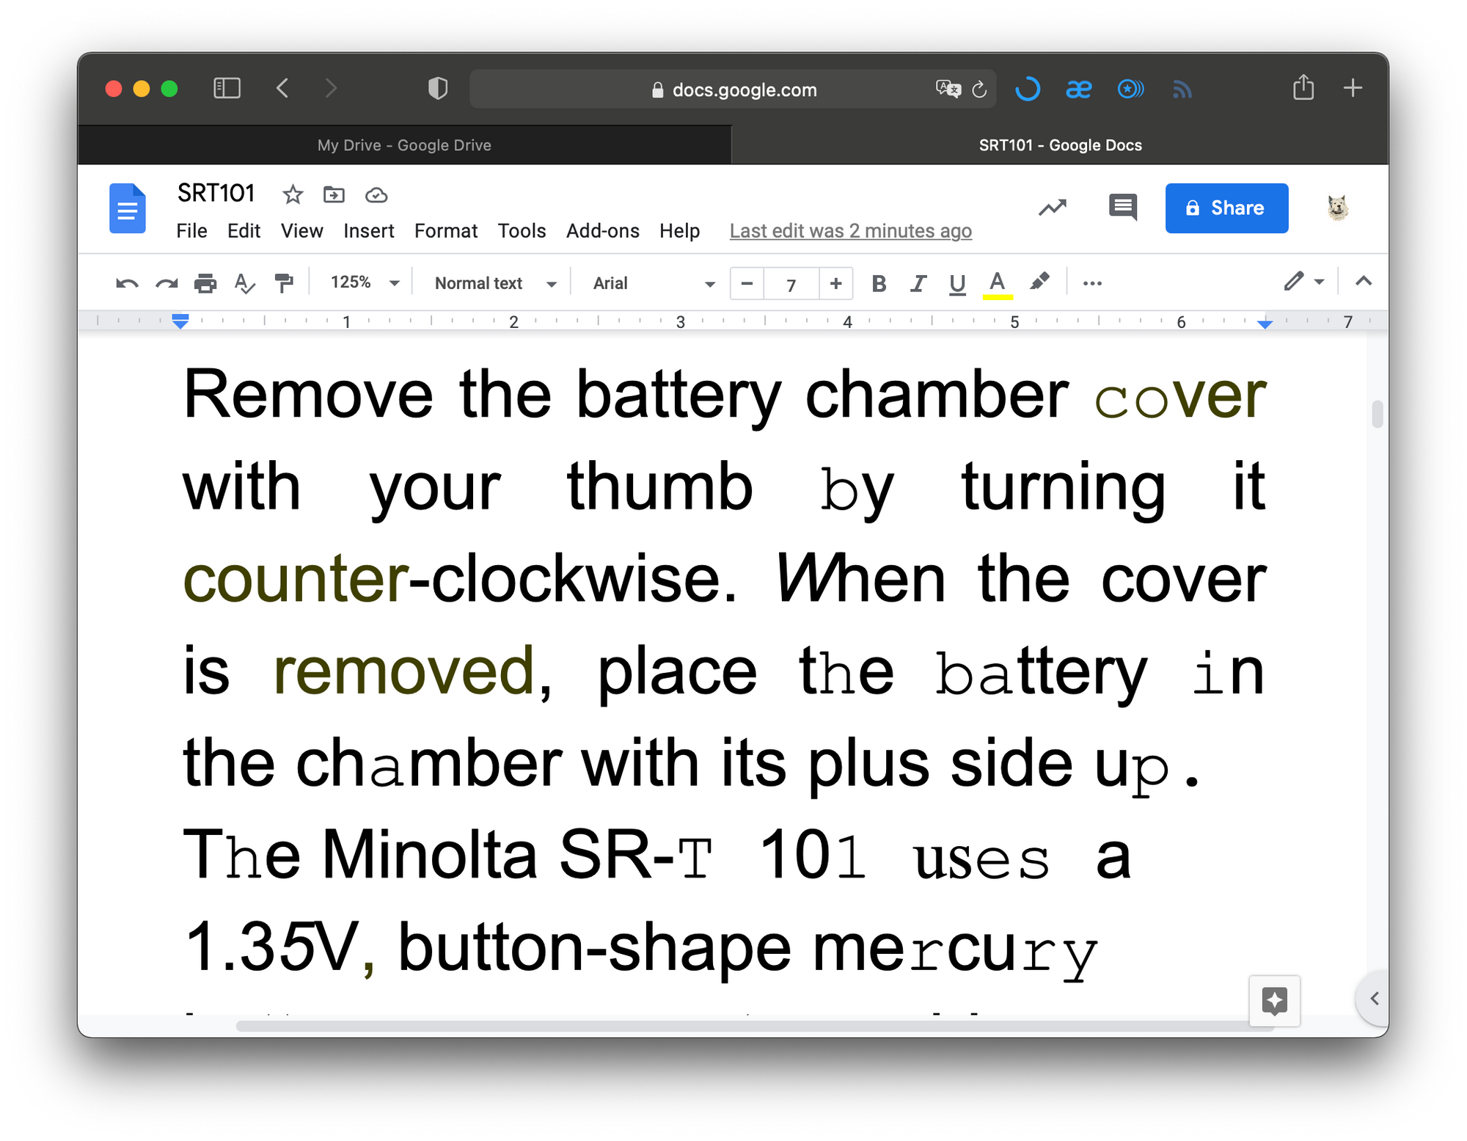Screen dimensions: 1467x1141
Task: Star the SRT101 document
Action: pos(292,195)
